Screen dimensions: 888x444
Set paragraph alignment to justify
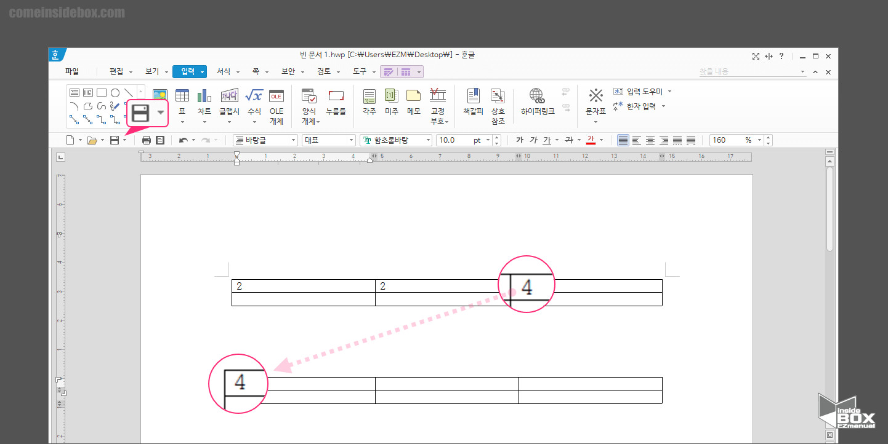(x=623, y=140)
